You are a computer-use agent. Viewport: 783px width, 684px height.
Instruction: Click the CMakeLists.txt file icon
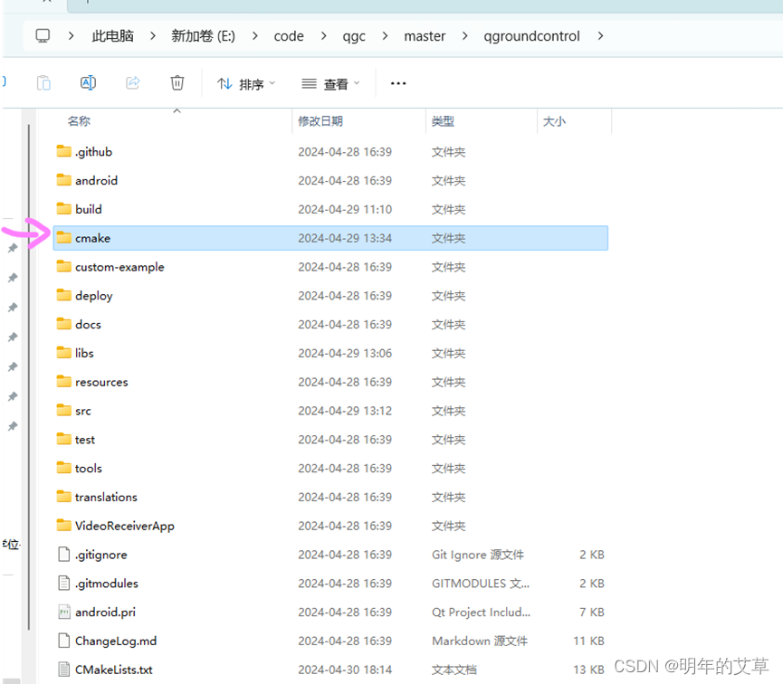pos(64,670)
